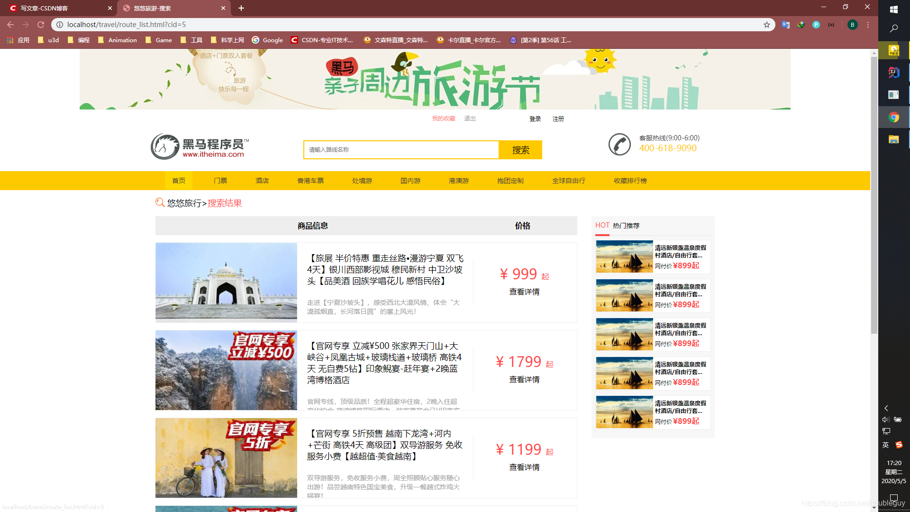Screen dimensions: 910x512
Task: Click the address bar URL
Action: tap(127, 25)
